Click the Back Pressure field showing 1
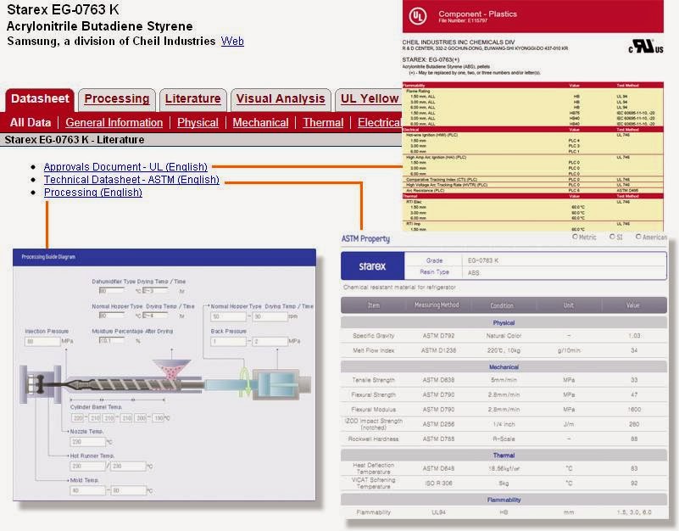This screenshot has width=679, height=531. click(x=228, y=342)
